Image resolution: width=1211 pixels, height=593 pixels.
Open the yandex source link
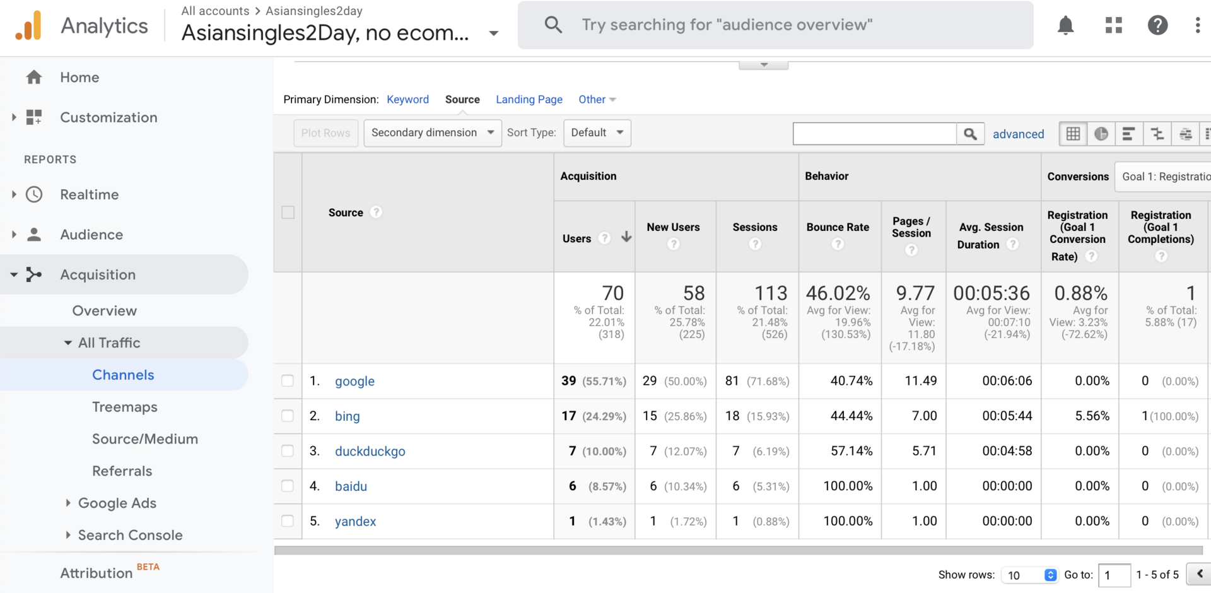(x=355, y=522)
